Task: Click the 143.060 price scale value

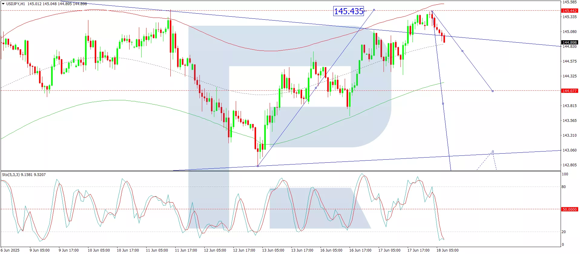Action: pyautogui.click(x=569, y=150)
